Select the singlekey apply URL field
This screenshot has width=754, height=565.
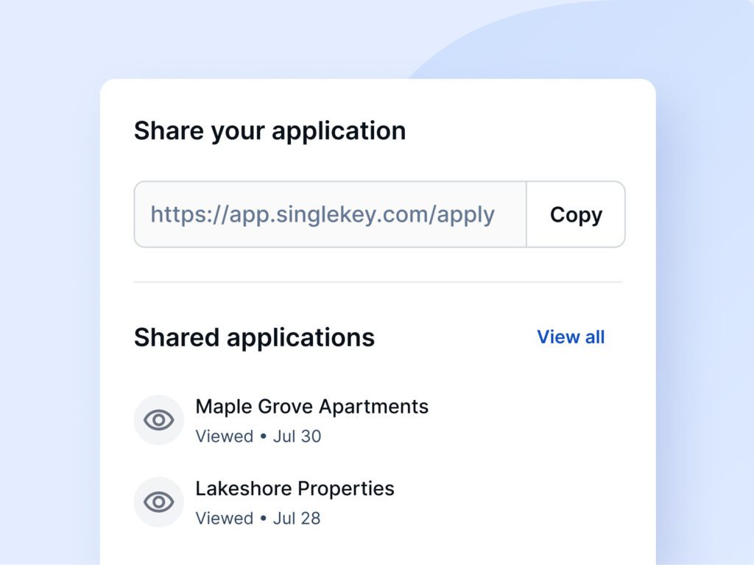(x=331, y=214)
